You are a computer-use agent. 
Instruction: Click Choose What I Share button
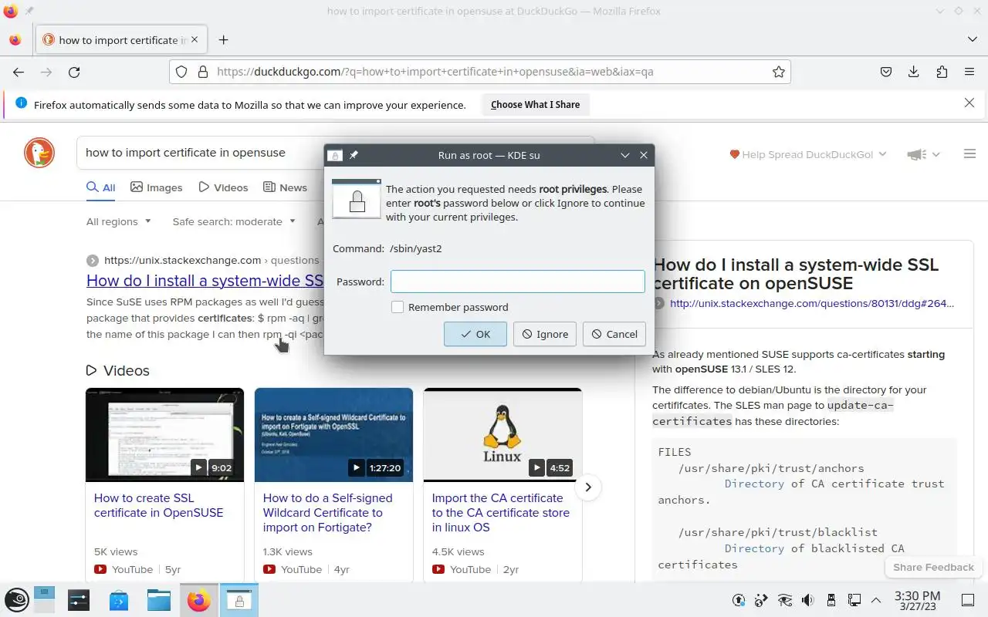coord(535,104)
